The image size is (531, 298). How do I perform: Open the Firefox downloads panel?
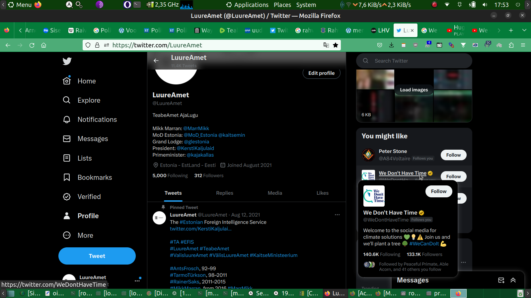point(392,45)
